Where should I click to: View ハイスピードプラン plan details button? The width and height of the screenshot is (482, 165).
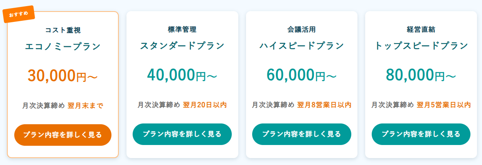[302, 134]
